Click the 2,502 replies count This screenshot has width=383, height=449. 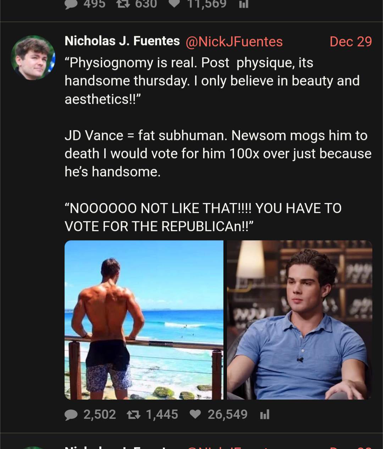coord(100,415)
